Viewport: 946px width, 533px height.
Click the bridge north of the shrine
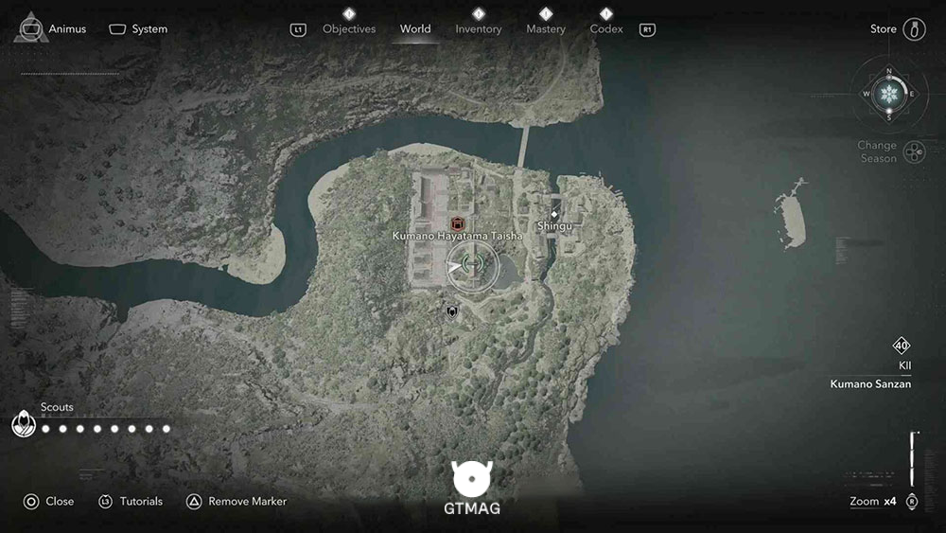[x=523, y=146]
